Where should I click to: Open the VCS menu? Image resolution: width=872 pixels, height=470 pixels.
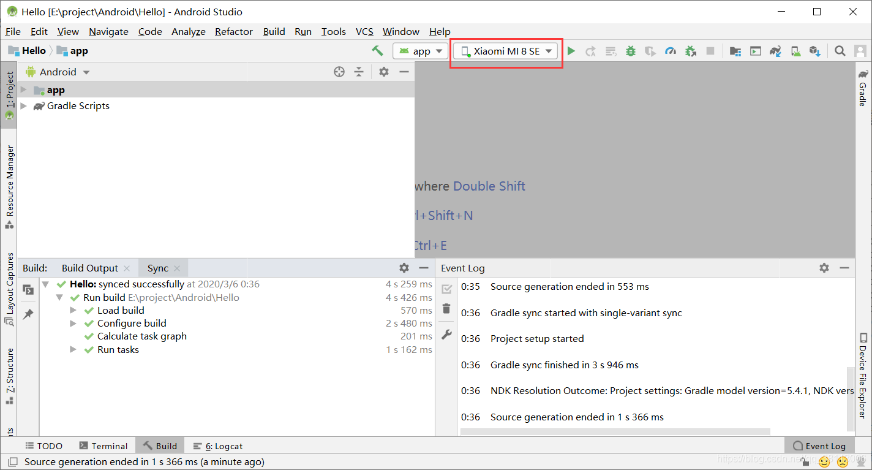pyautogui.click(x=364, y=31)
